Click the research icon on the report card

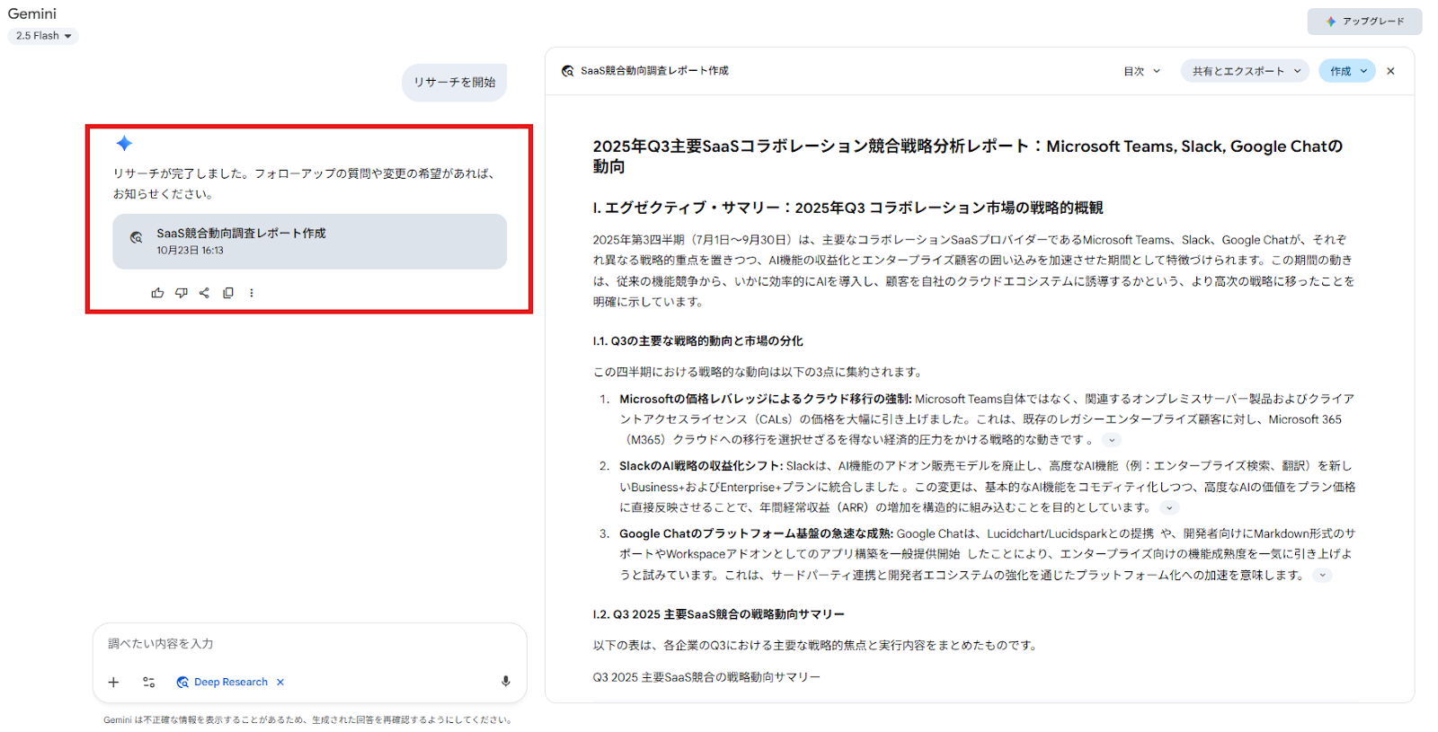point(137,238)
